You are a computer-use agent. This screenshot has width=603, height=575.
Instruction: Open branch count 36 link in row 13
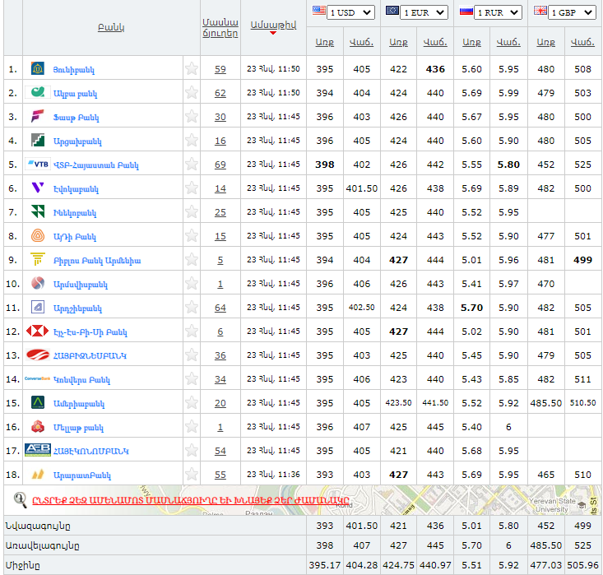point(220,355)
